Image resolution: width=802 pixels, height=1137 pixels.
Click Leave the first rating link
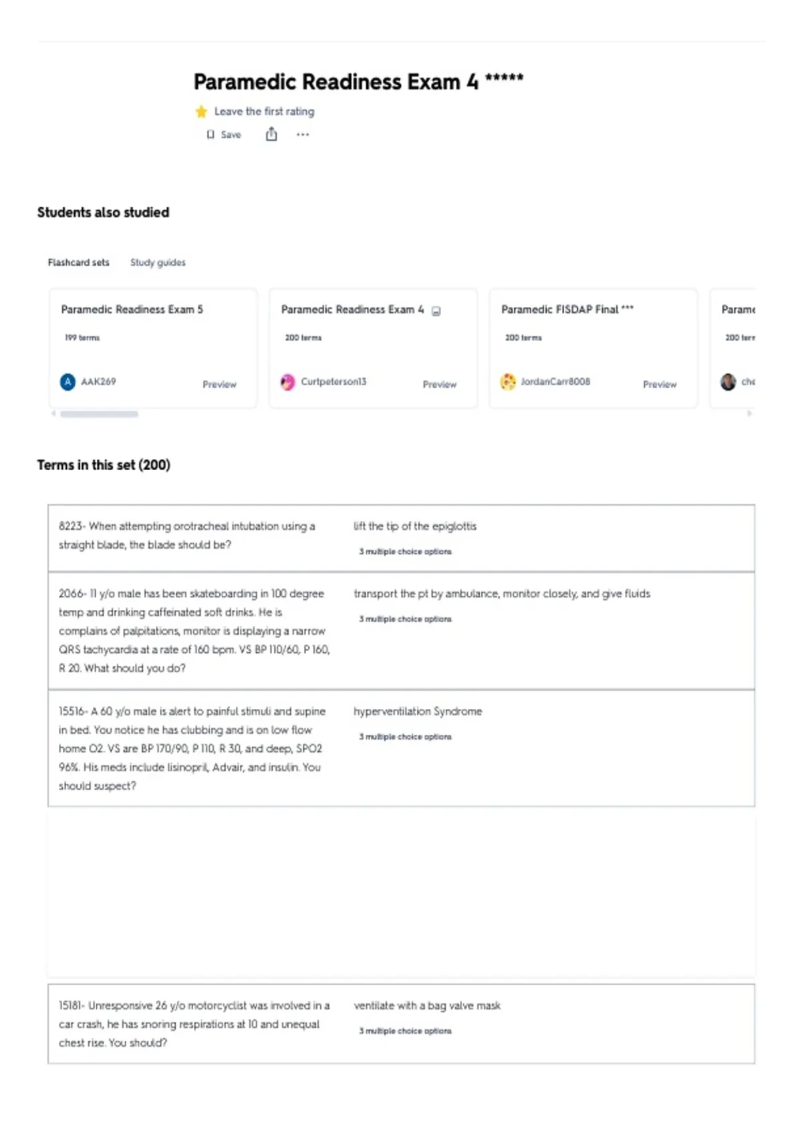[264, 112]
